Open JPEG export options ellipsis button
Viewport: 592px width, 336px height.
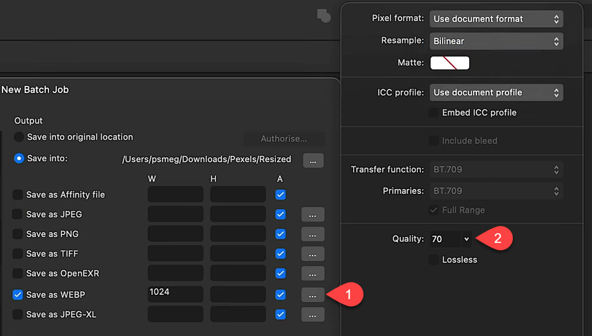[313, 215]
